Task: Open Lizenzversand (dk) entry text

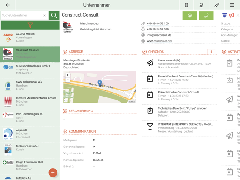Action: [x=184, y=64]
